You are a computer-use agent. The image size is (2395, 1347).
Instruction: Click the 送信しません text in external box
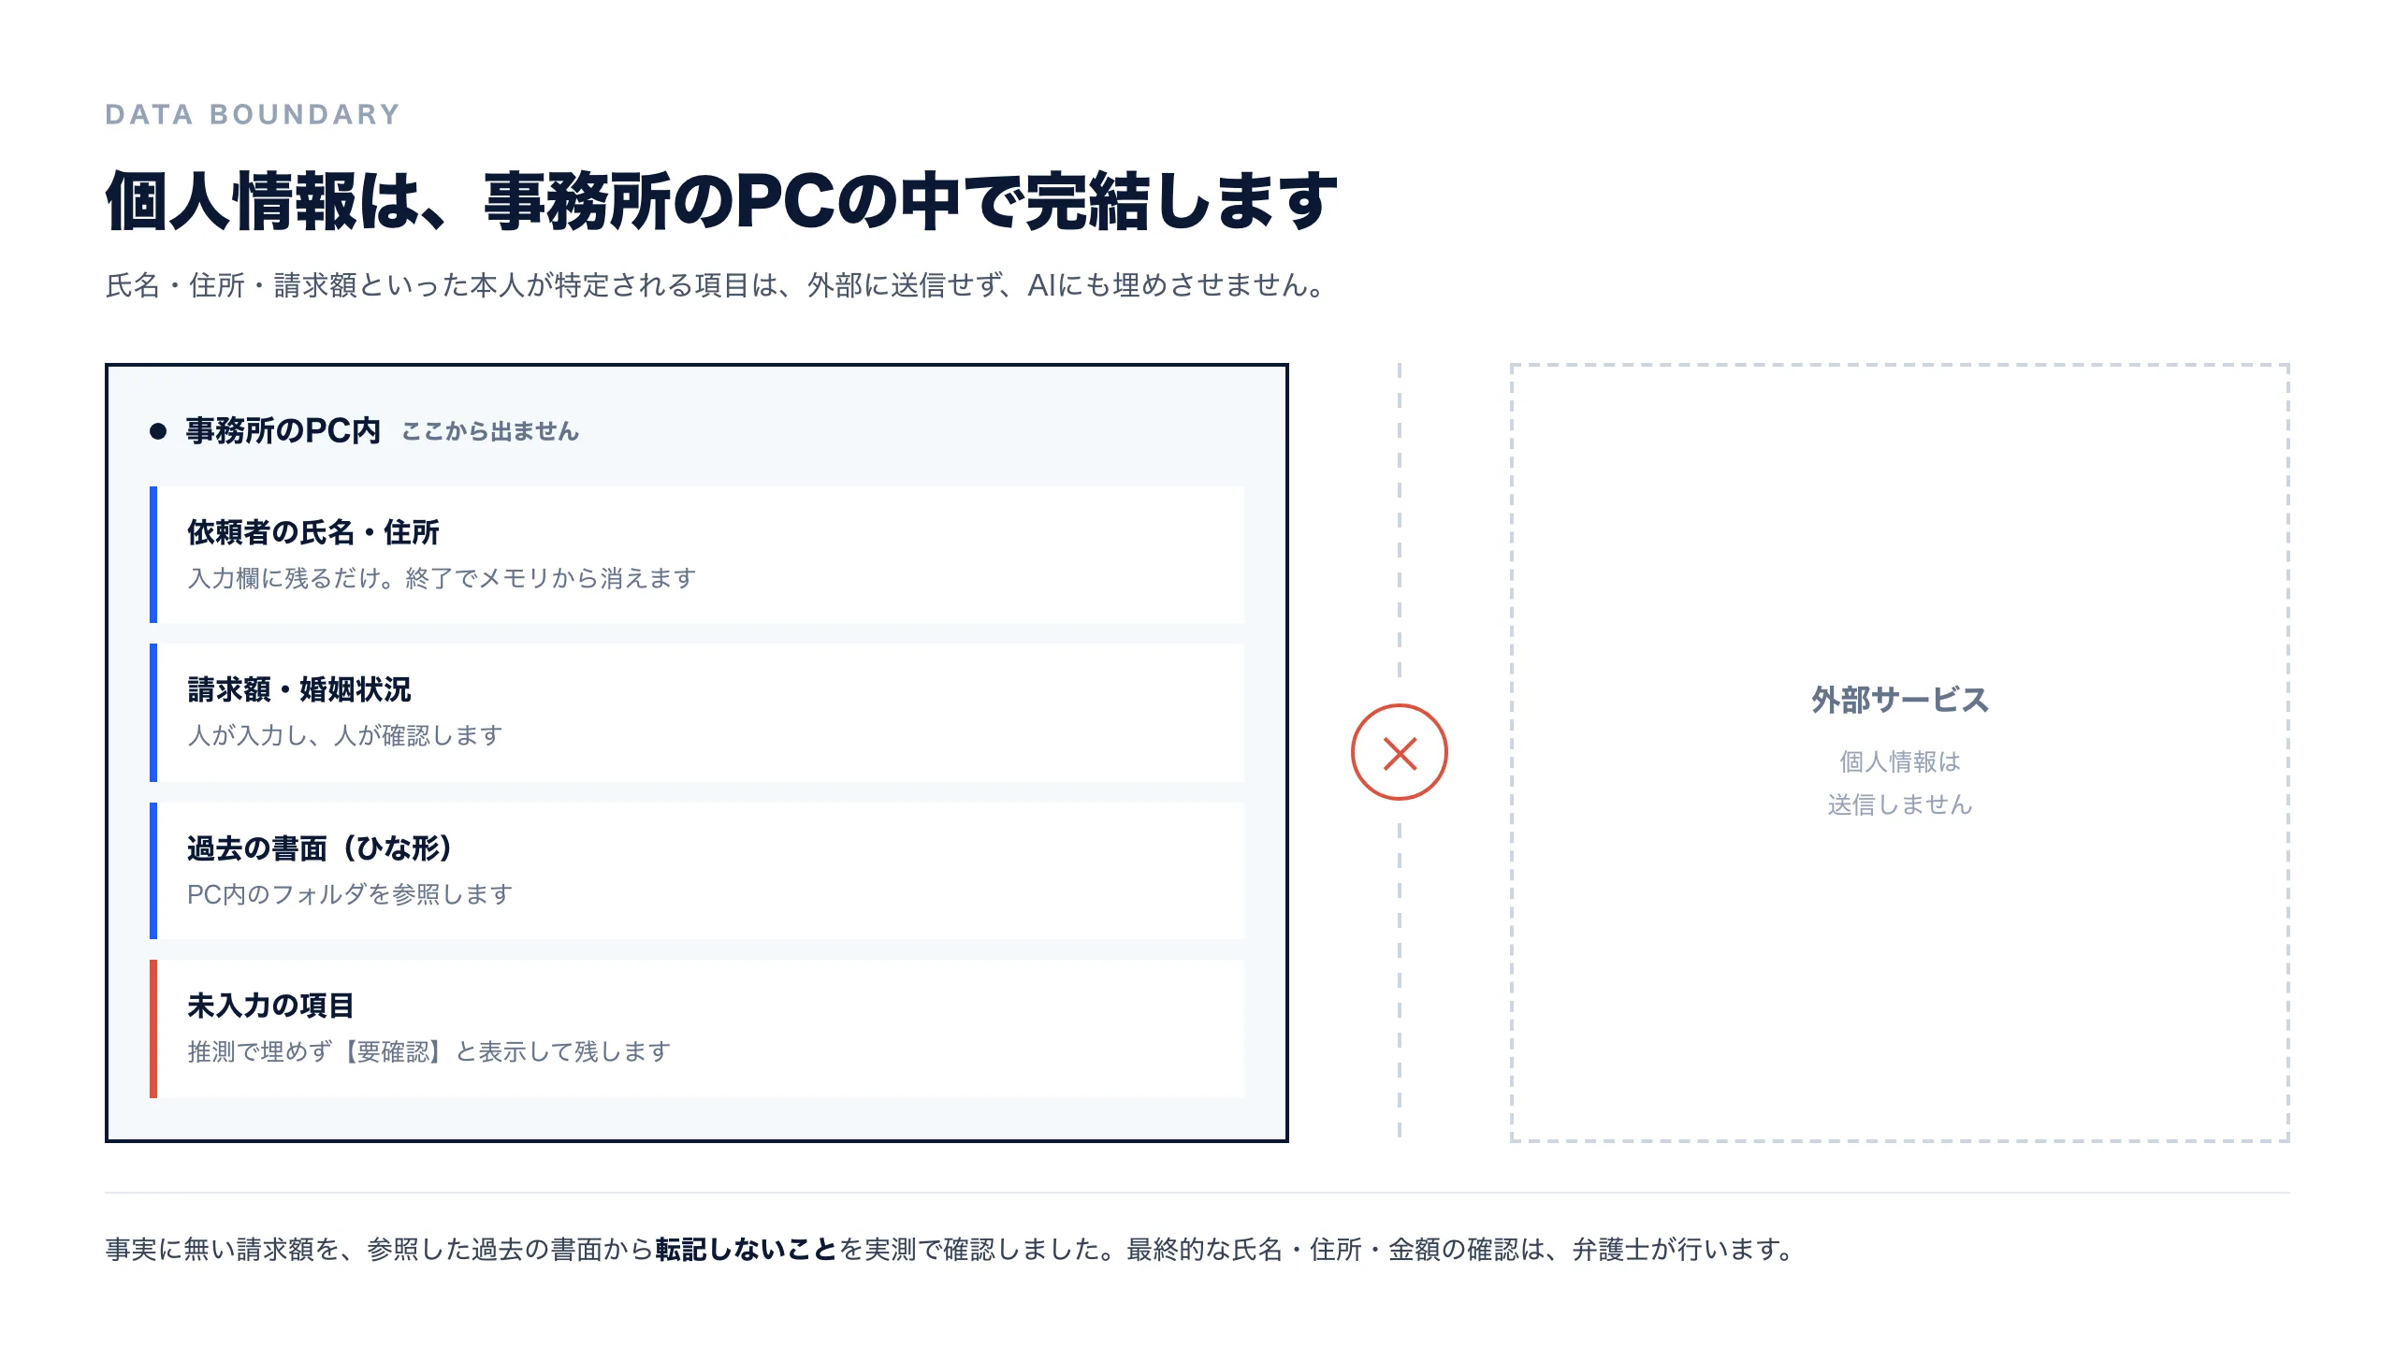click(x=1900, y=804)
